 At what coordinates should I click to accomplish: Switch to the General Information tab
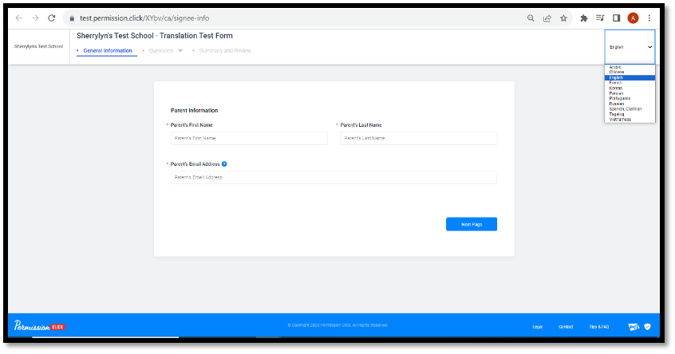(107, 51)
